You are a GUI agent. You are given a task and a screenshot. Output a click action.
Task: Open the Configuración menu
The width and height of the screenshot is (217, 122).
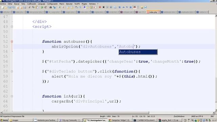coord(52,4)
